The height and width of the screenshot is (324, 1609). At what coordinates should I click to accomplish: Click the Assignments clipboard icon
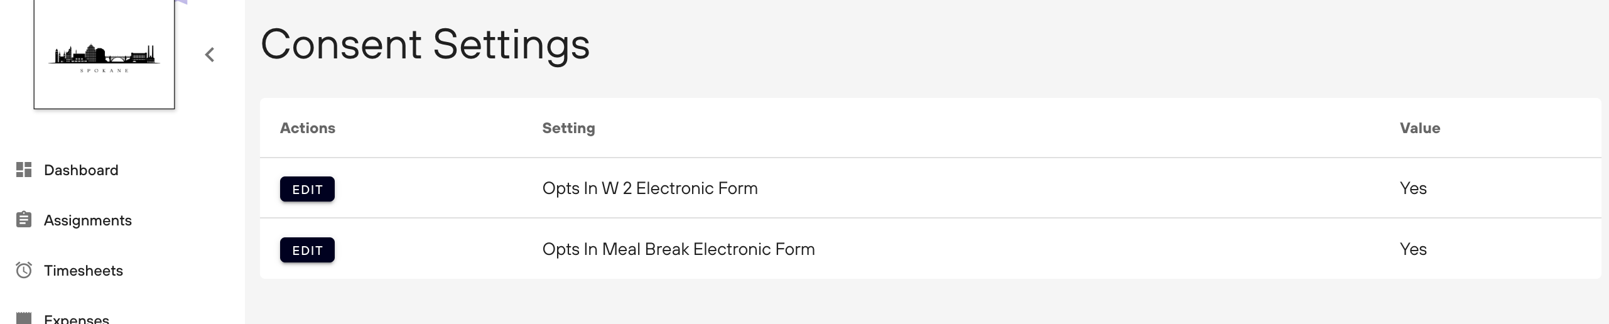coord(24,220)
